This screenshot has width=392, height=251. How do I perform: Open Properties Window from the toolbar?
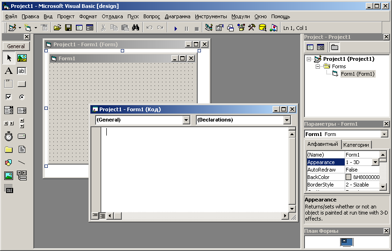pos(220,28)
